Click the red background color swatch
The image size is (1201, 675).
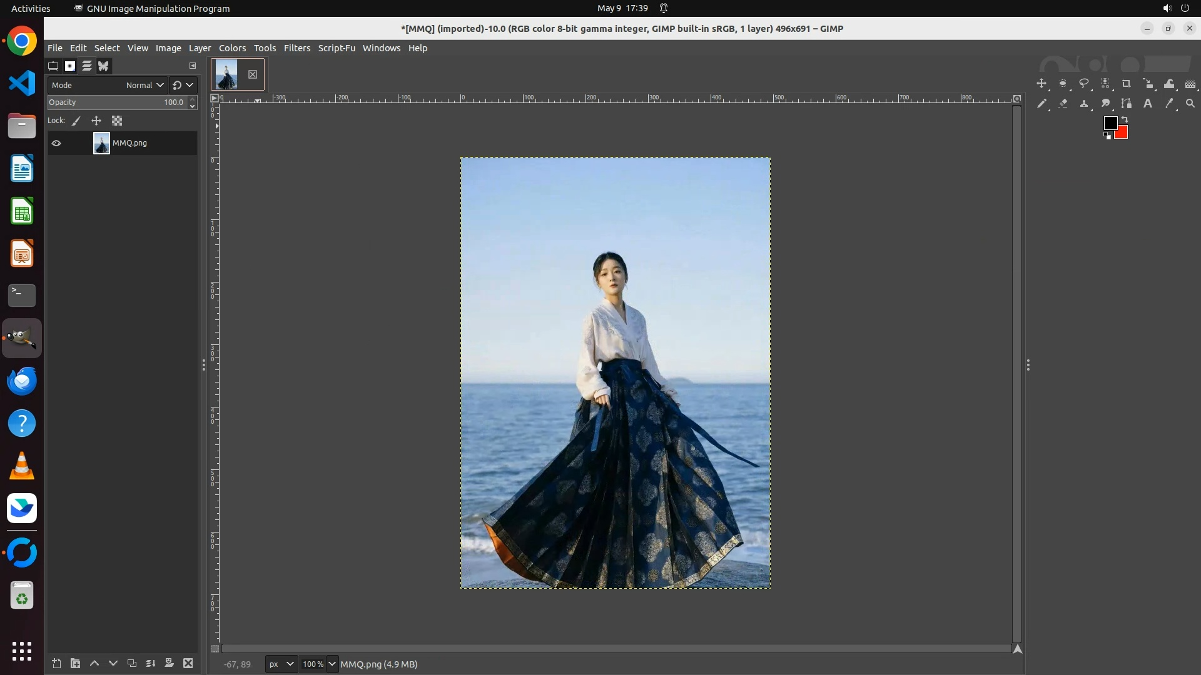point(1122,132)
